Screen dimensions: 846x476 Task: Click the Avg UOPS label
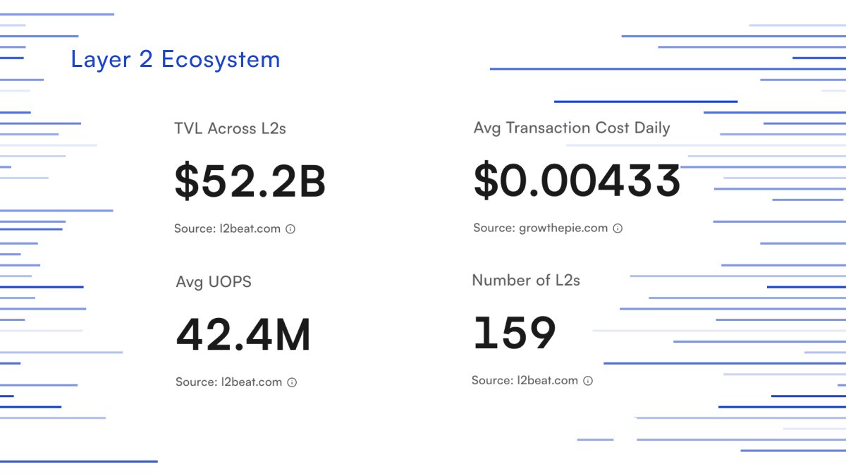click(x=213, y=282)
